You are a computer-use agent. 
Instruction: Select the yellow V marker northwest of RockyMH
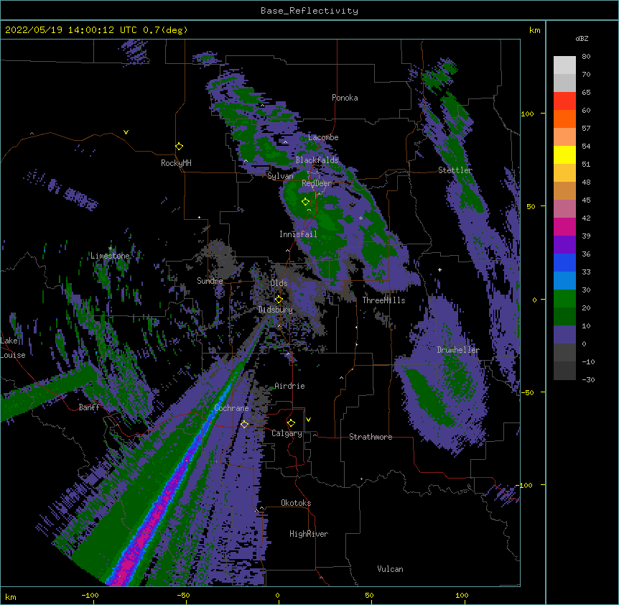pyautogui.click(x=126, y=132)
